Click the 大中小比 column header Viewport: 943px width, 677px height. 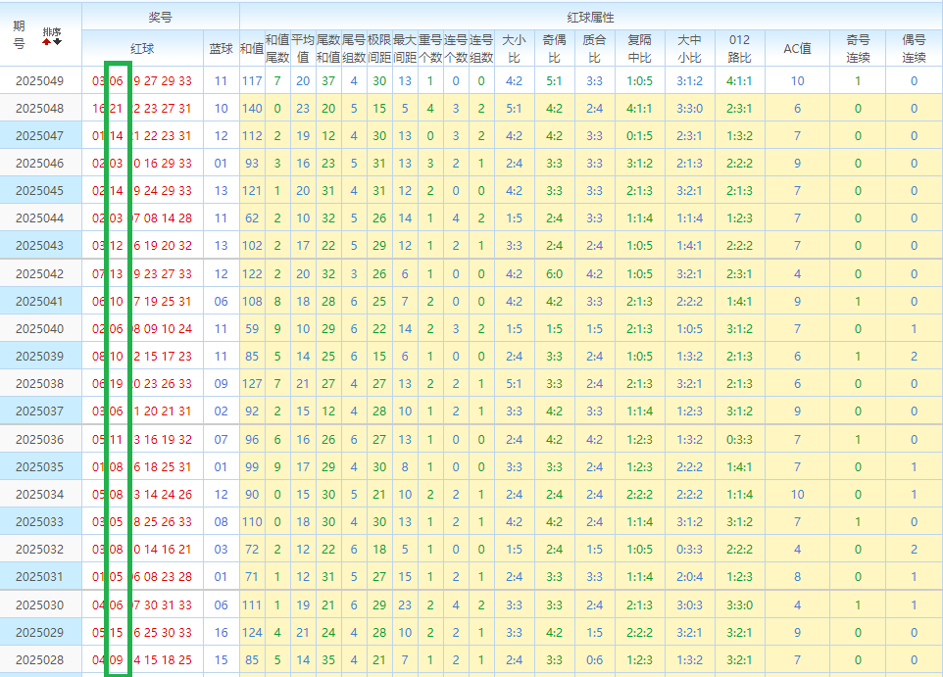click(689, 49)
